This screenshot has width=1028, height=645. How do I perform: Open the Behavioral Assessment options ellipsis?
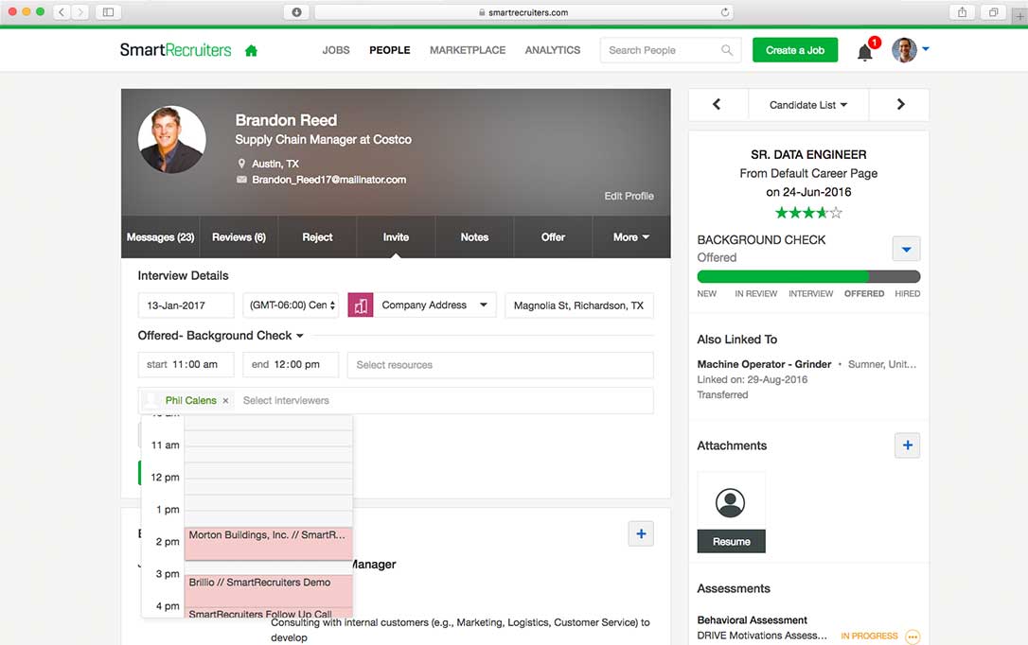click(x=912, y=636)
